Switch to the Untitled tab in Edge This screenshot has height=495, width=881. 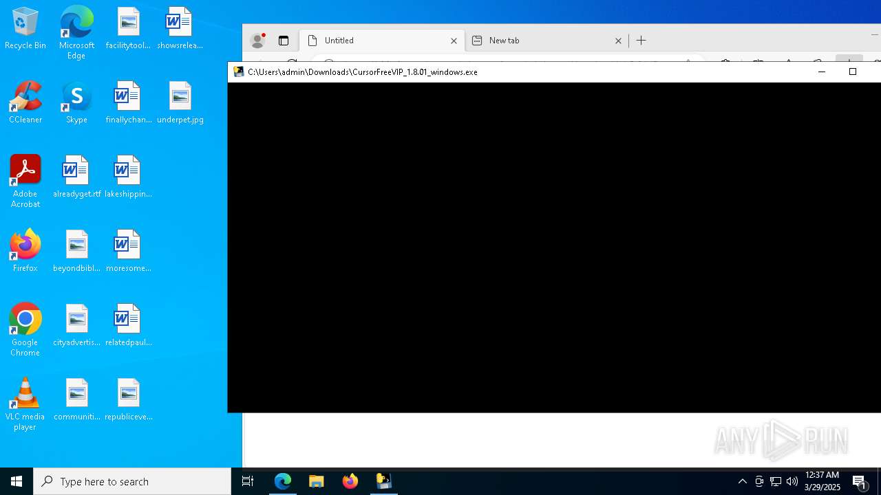coord(382,41)
